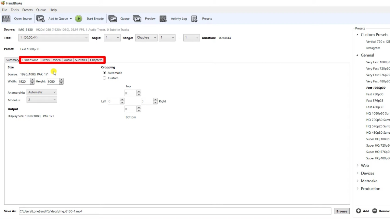This screenshot has width=390, height=219.
Task: Select Automatic cropping radio button
Action: 104,73
